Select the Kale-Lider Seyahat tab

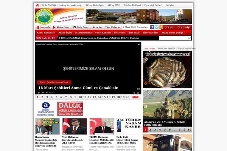[166, 49]
